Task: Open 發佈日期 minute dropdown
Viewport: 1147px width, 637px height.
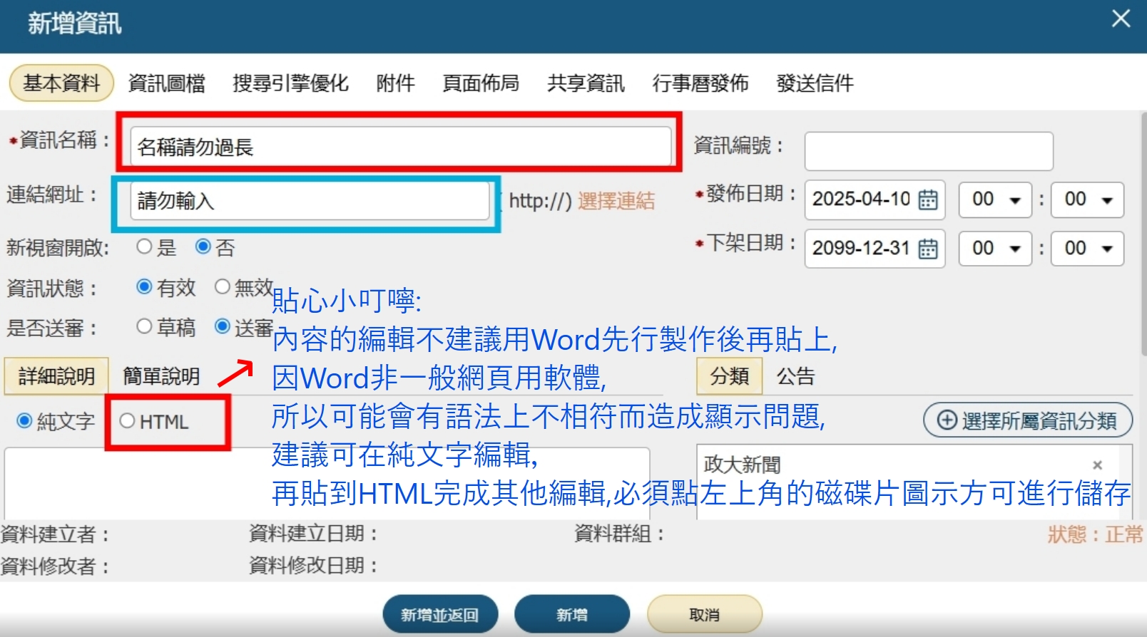Action: [1088, 200]
